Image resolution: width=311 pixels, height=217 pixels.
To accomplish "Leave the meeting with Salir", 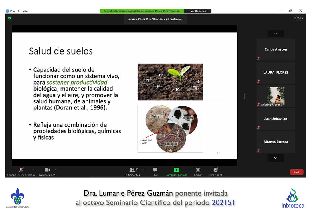I will [x=296, y=172].
